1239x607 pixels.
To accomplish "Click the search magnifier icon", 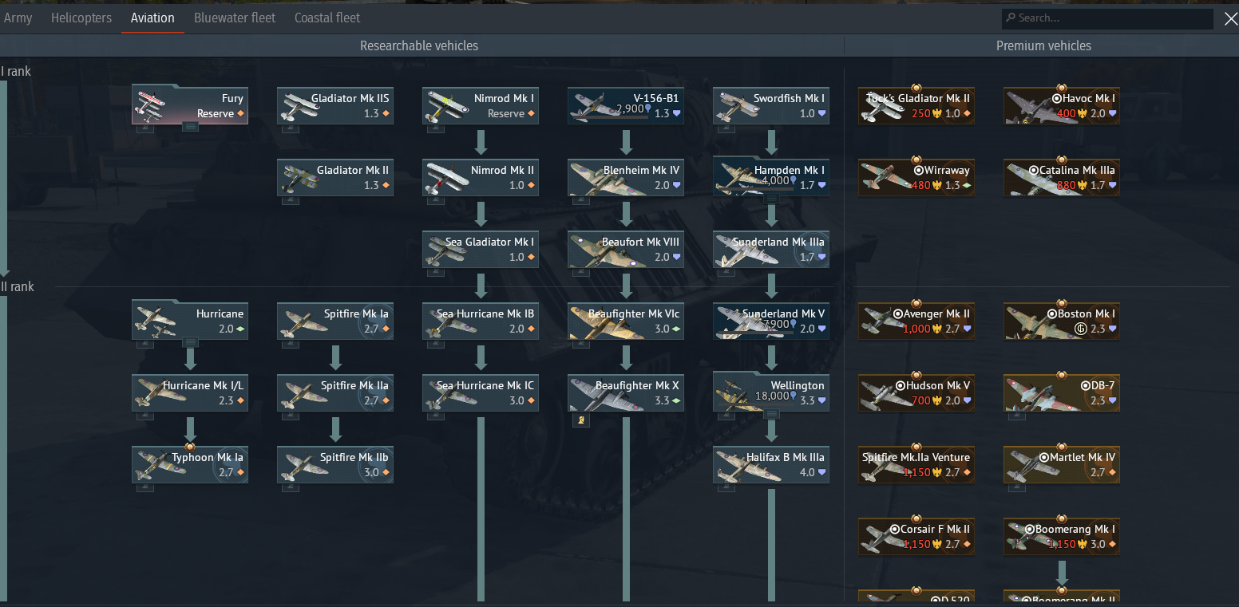I will pyautogui.click(x=1011, y=18).
